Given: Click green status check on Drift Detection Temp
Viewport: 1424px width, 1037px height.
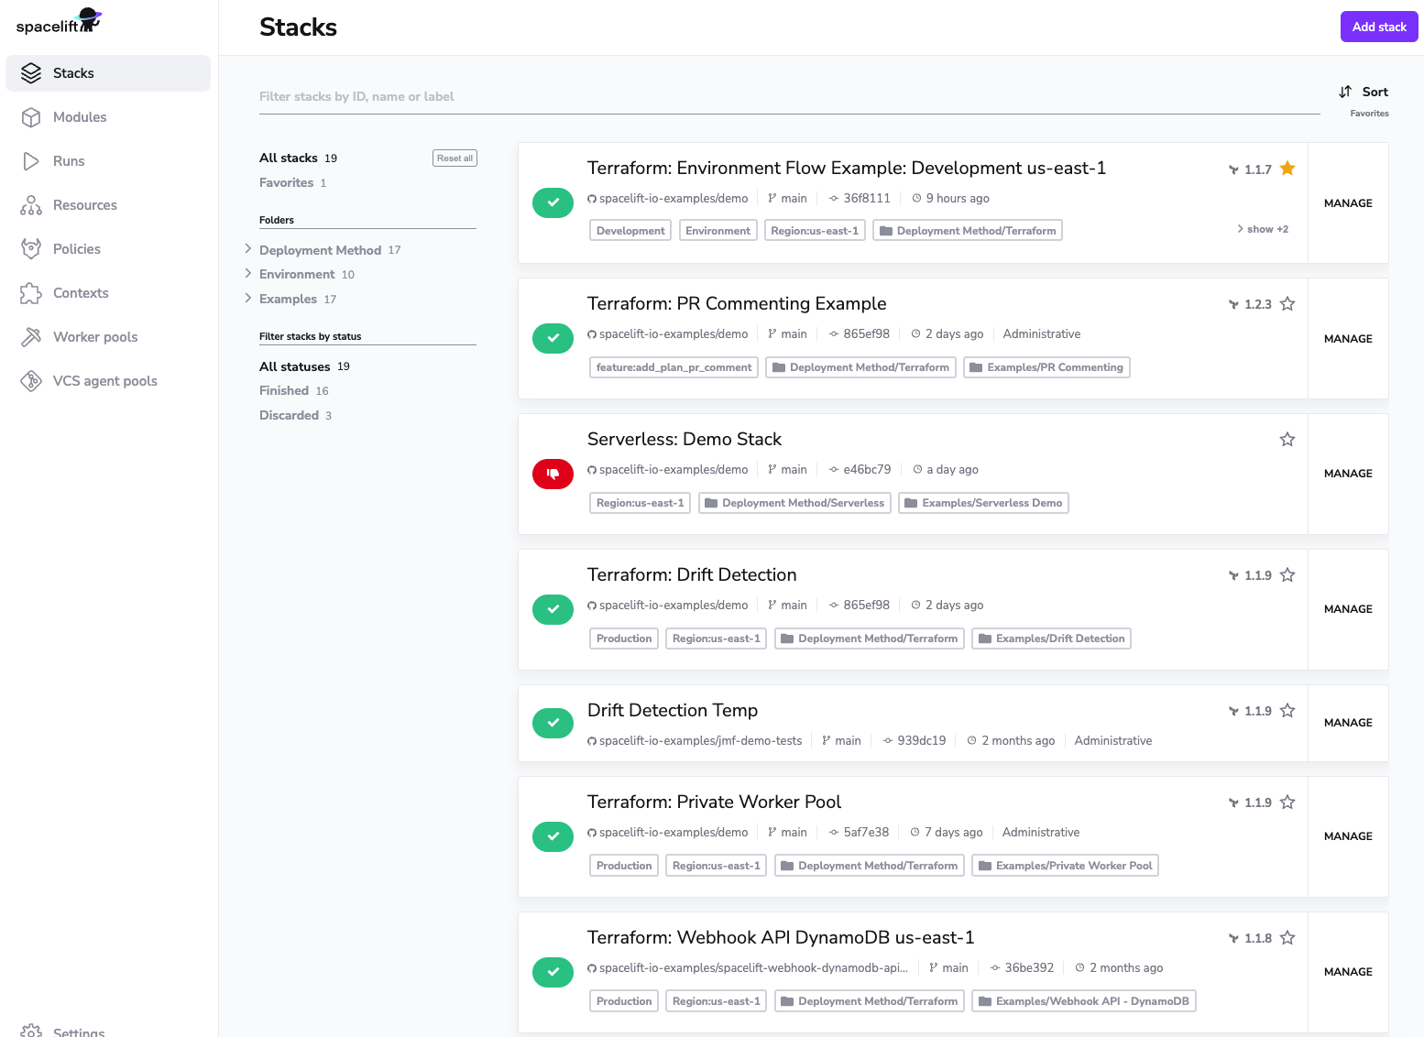Looking at the screenshot, I should pyautogui.click(x=553, y=723).
